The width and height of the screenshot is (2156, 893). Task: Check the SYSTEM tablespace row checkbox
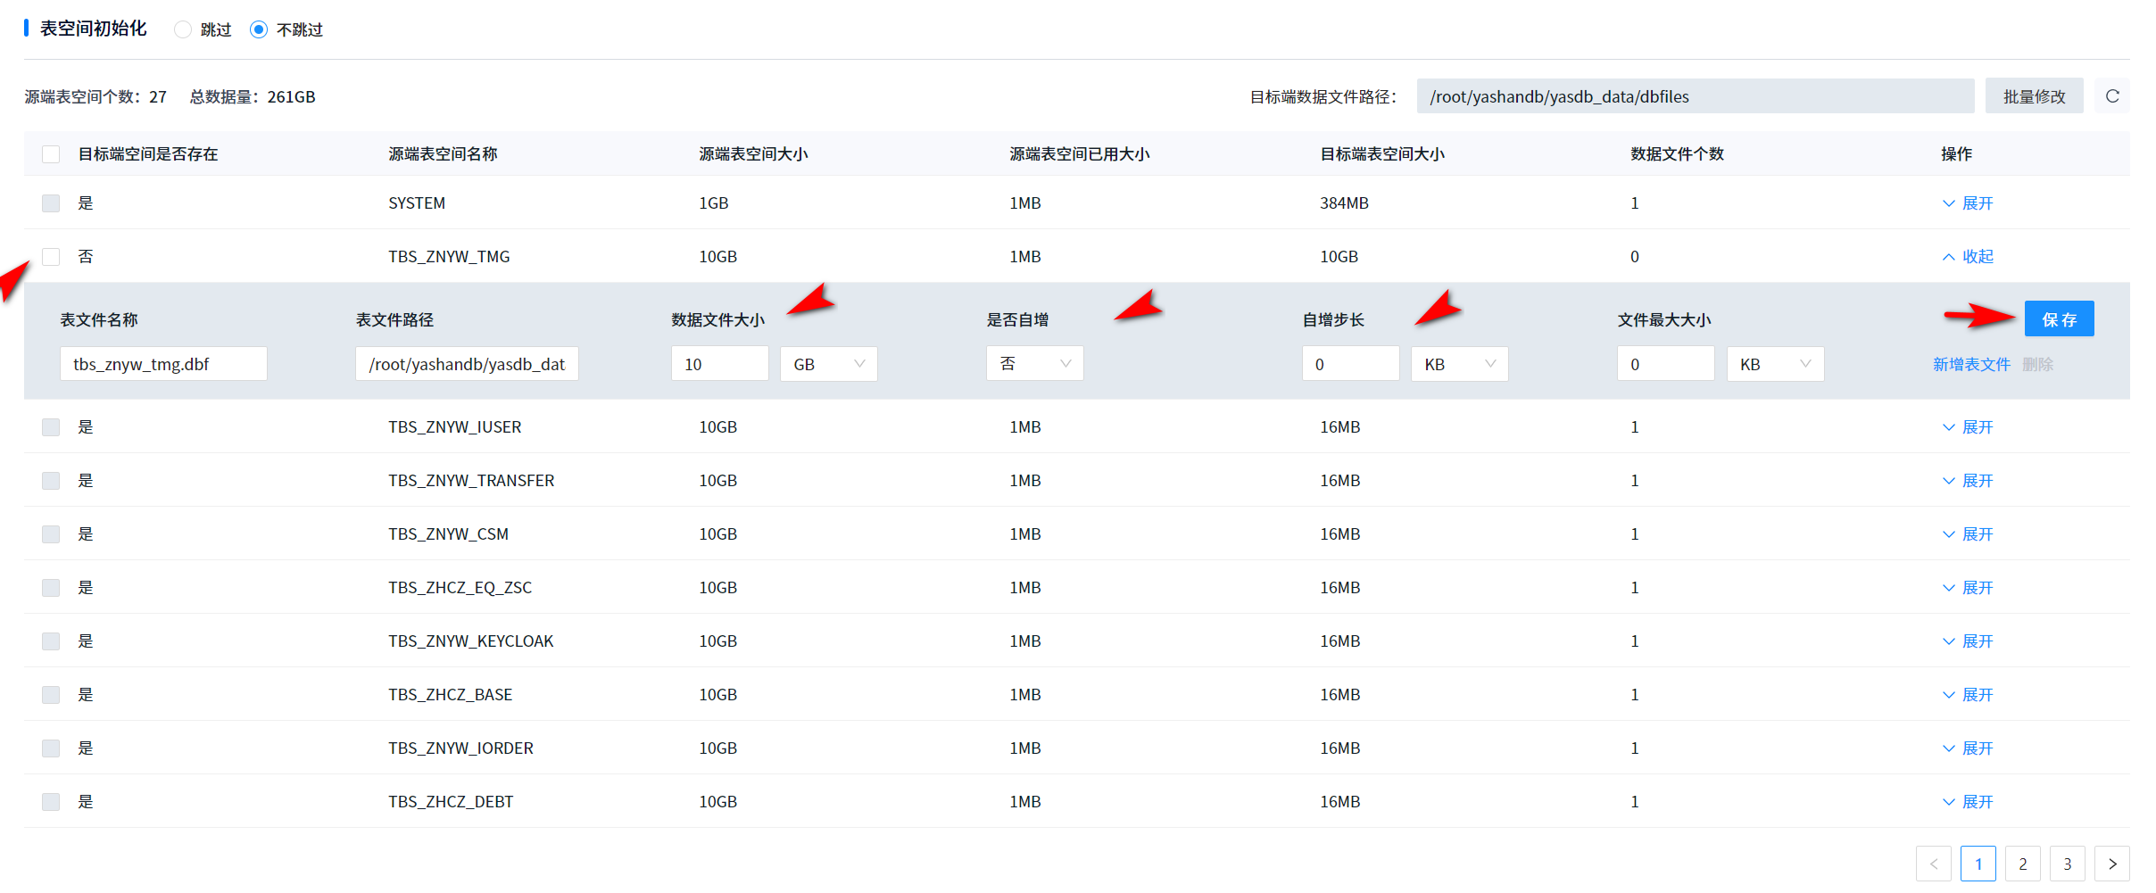51,203
